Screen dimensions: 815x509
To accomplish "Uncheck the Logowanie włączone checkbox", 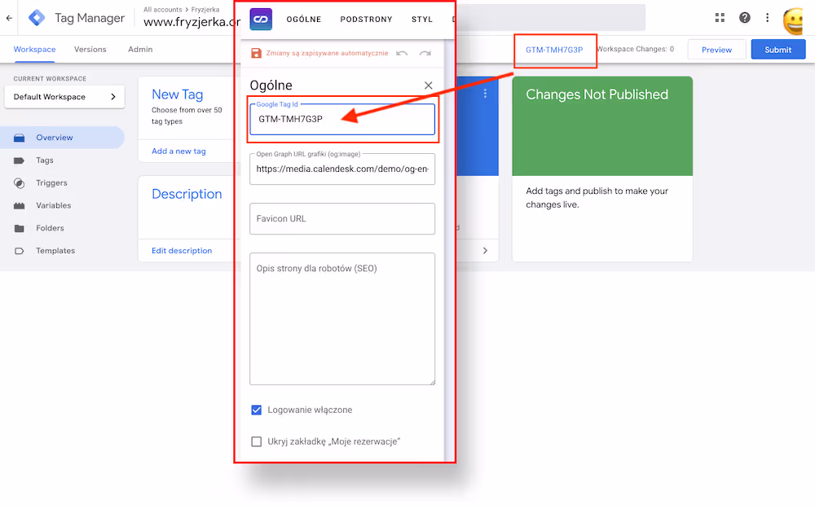I will coord(257,410).
